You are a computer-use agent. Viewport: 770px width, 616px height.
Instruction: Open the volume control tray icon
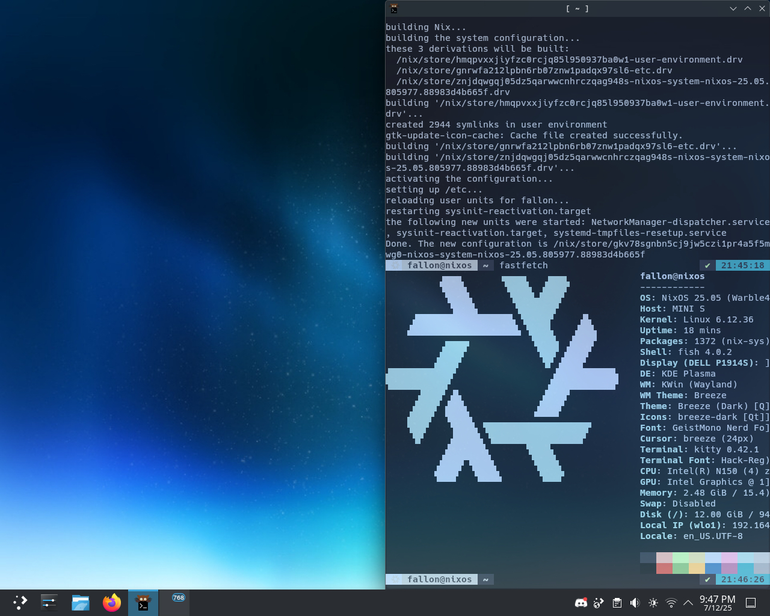(635, 603)
